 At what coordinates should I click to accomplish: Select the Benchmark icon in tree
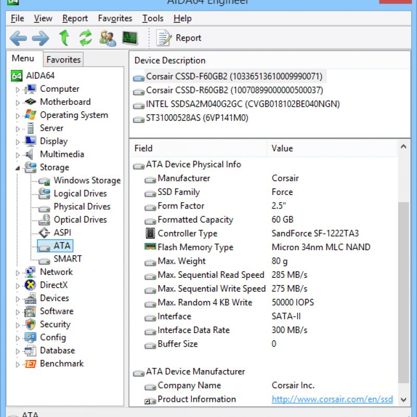(30, 363)
